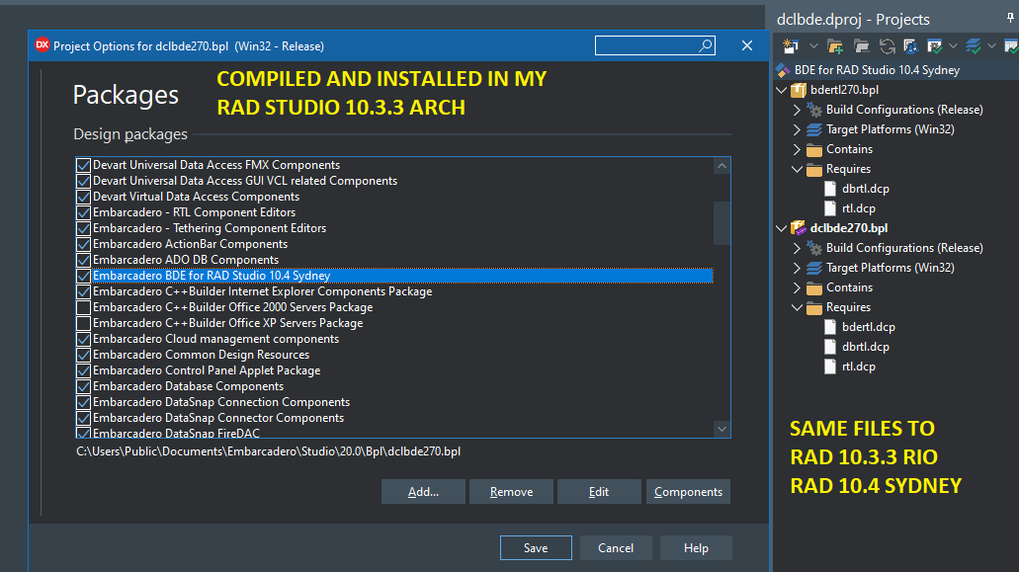Click file icon of dbrtl.dcp under bdertl270.bpl

tap(830, 189)
